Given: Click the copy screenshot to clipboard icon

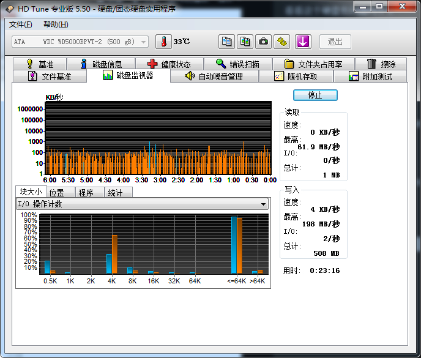Looking at the screenshot, I should [245, 42].
